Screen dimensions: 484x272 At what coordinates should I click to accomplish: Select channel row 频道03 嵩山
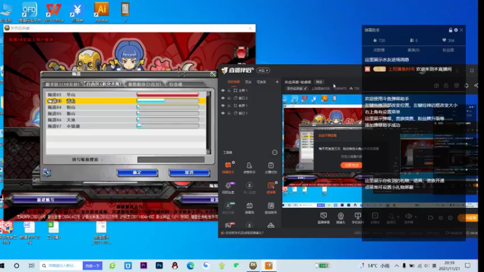coord(126,101)
